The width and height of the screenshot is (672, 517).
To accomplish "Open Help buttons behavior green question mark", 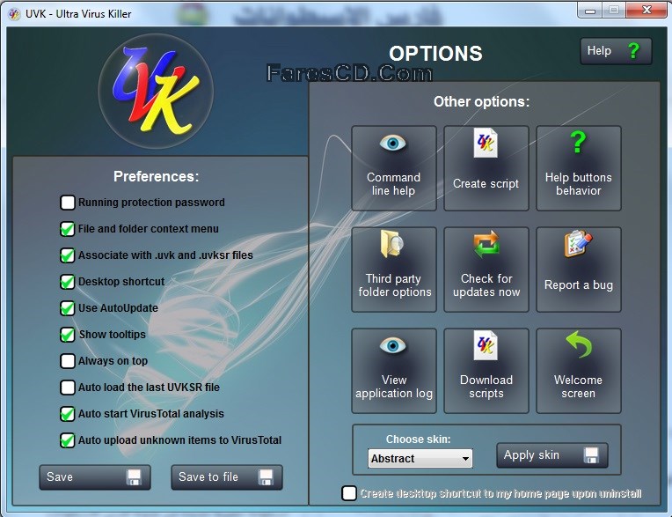I will click(578, 142).
